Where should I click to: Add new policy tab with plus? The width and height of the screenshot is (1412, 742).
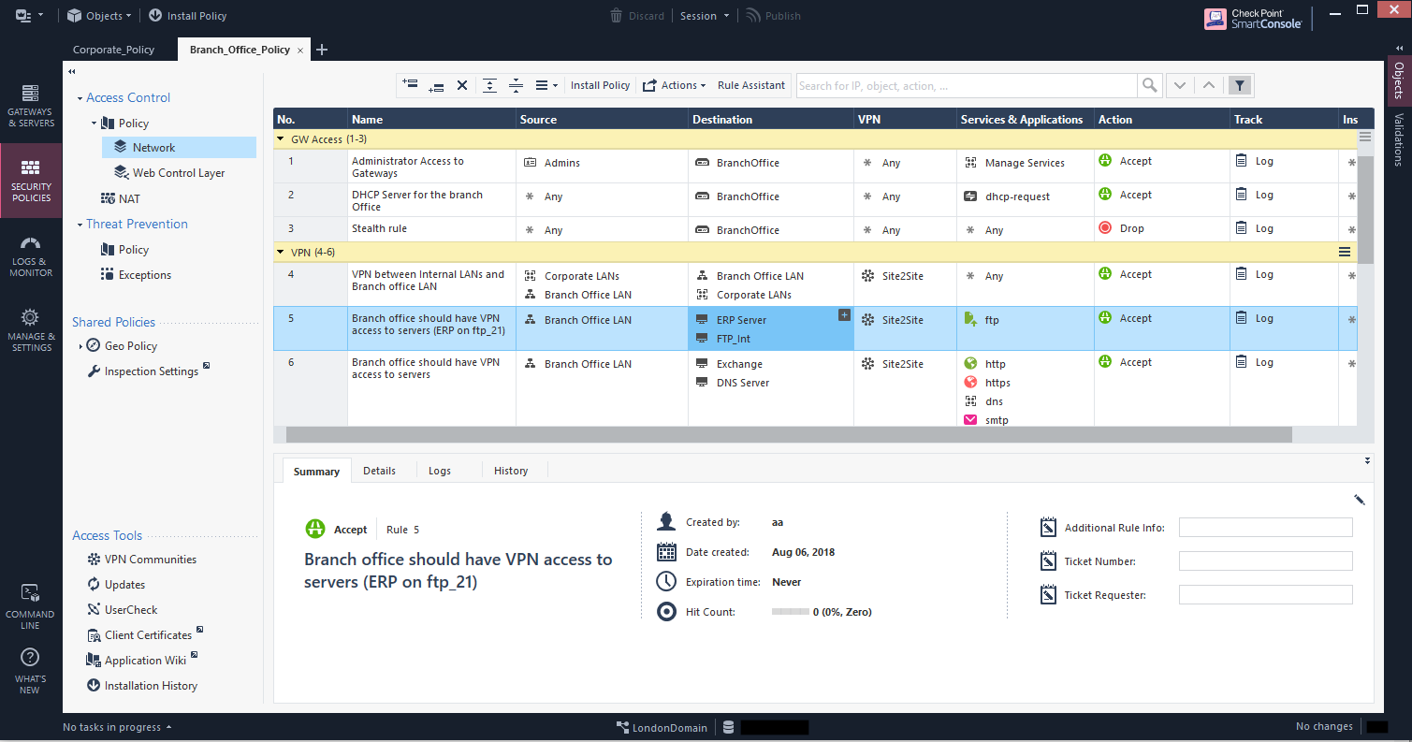coord(322,50)
